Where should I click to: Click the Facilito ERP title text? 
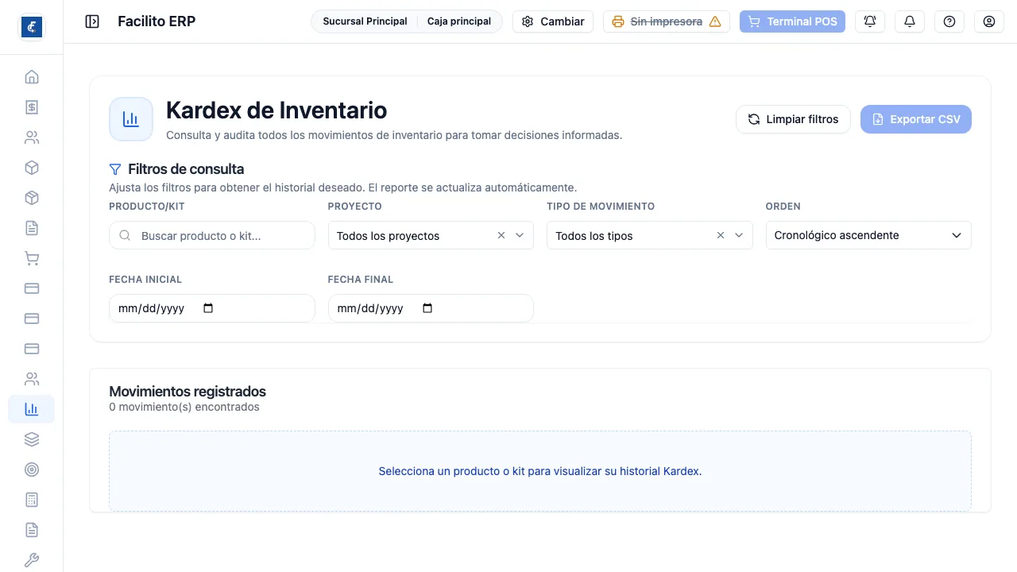[x=157, y=21]
